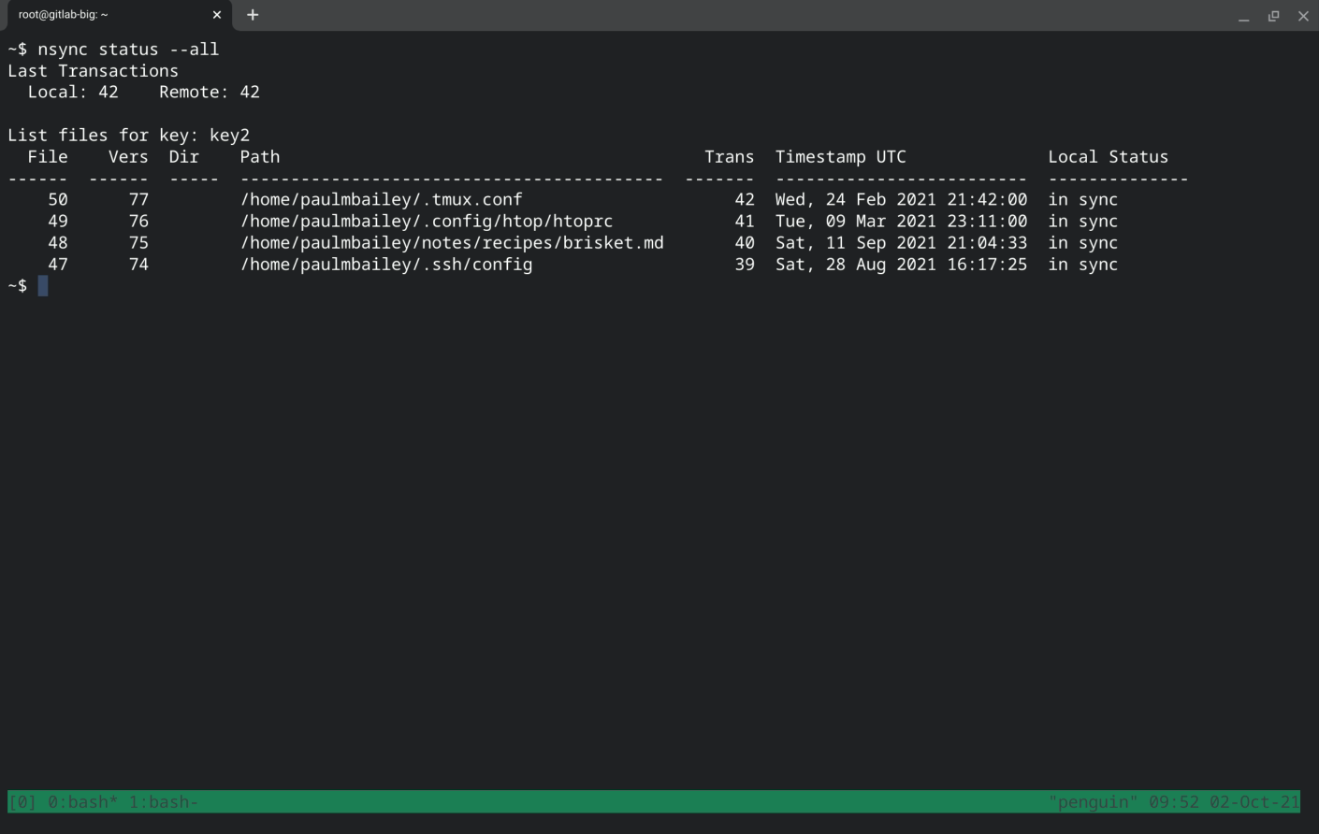Click version number 75

click(x=138, y=243)
